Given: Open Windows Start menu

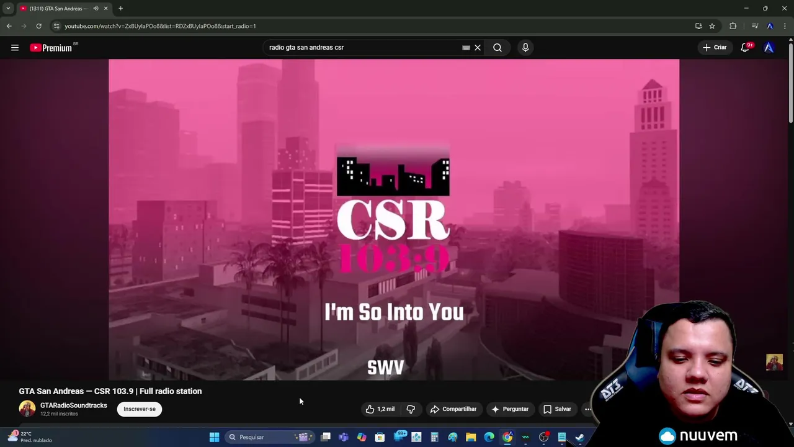Looking at the screenshot, I should pyautogui.click(x=214, y=437).
